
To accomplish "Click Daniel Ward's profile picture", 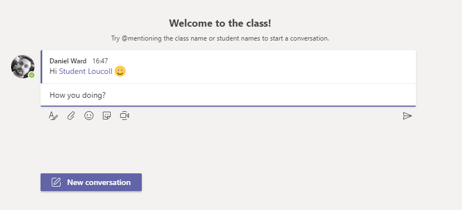I will click(23, 67).
